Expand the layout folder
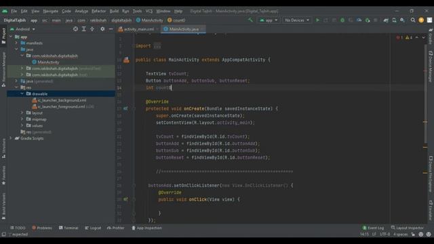Viewport: 434px width, 244px height. [22, 113]
